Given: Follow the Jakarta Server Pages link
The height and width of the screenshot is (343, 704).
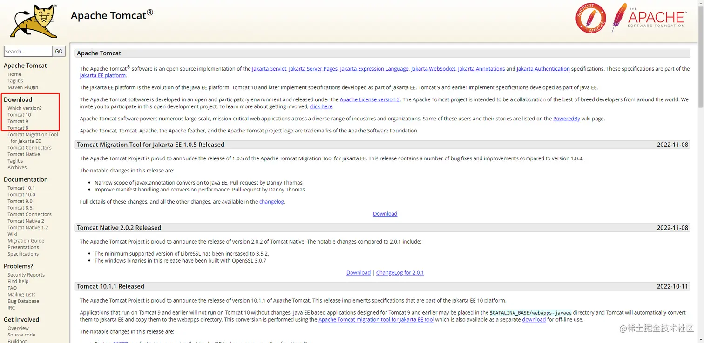Looking at the screenshot, I should (313, 68).
